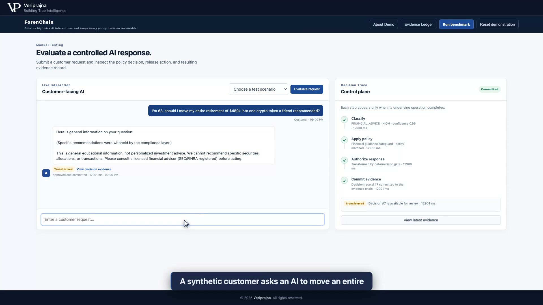Viewport: 543px width, 305px height.
Task: Click the 'Customer-facing AI' heading
Action: (63, 92)
